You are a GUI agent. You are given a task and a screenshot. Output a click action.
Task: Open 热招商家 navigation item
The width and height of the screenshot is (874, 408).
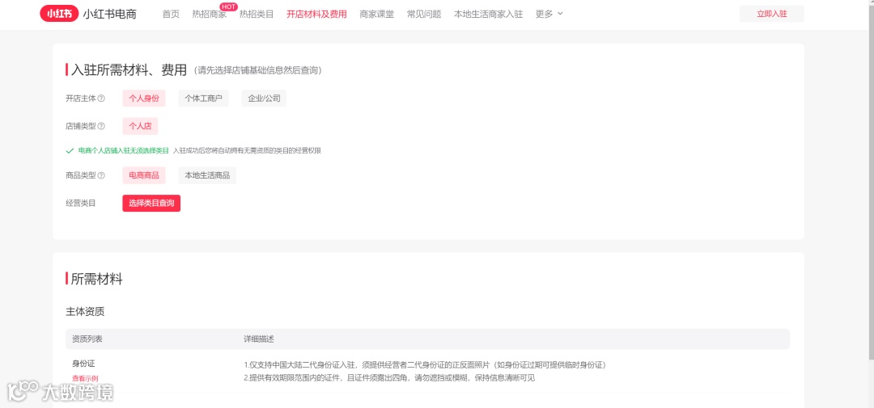click(x=209, y=15)
